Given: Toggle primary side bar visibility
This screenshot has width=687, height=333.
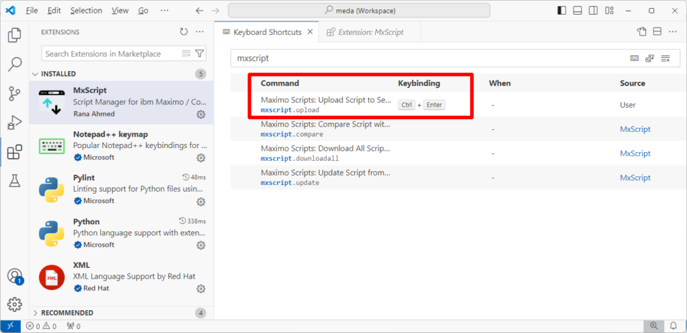Looking at the screenshot, I should point(562,11).
